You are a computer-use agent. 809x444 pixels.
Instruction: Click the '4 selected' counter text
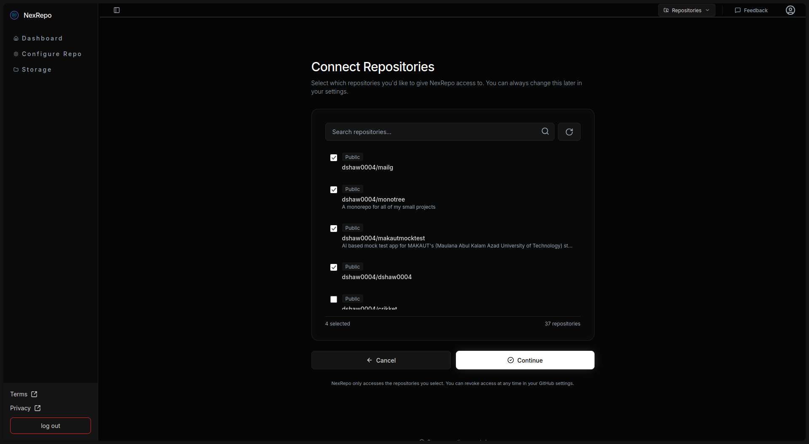[338, 324]
